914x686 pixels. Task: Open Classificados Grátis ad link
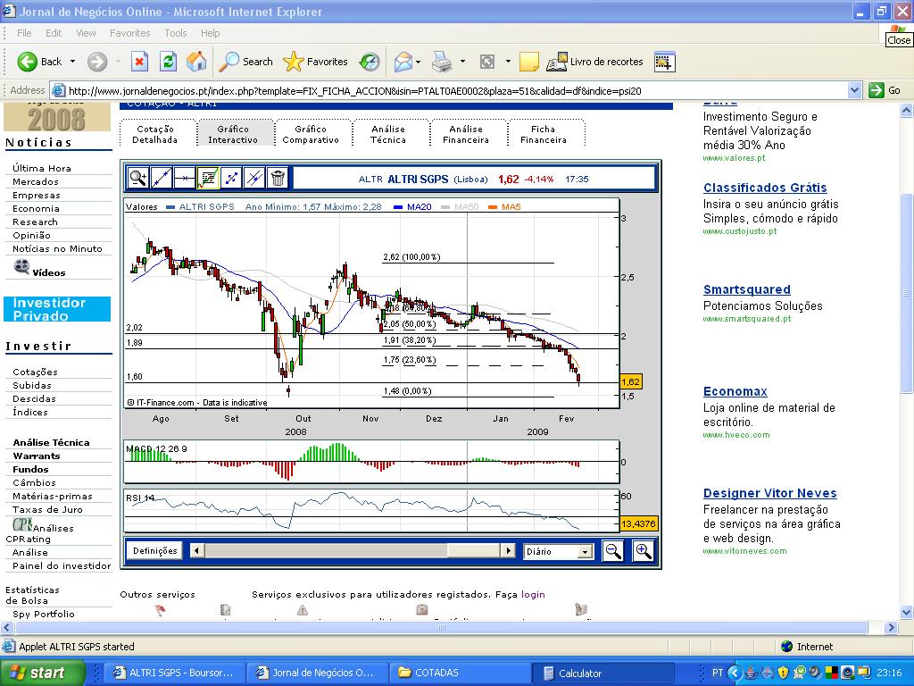[765, 188]
